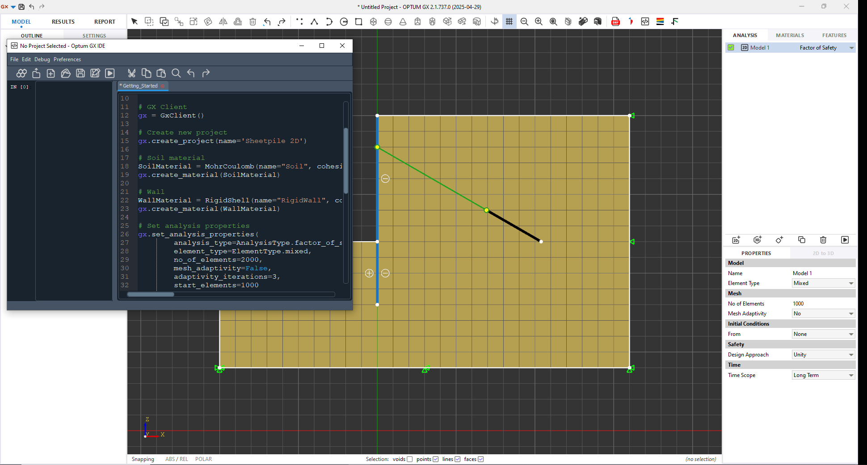Viewport: 867px width, 465px height.
Task: Open the Initial Conditions From dropdown
Action: (823, 334)
